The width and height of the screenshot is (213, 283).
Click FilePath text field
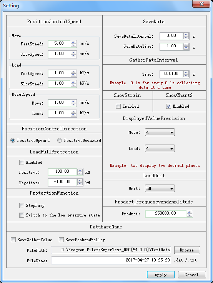111,250
